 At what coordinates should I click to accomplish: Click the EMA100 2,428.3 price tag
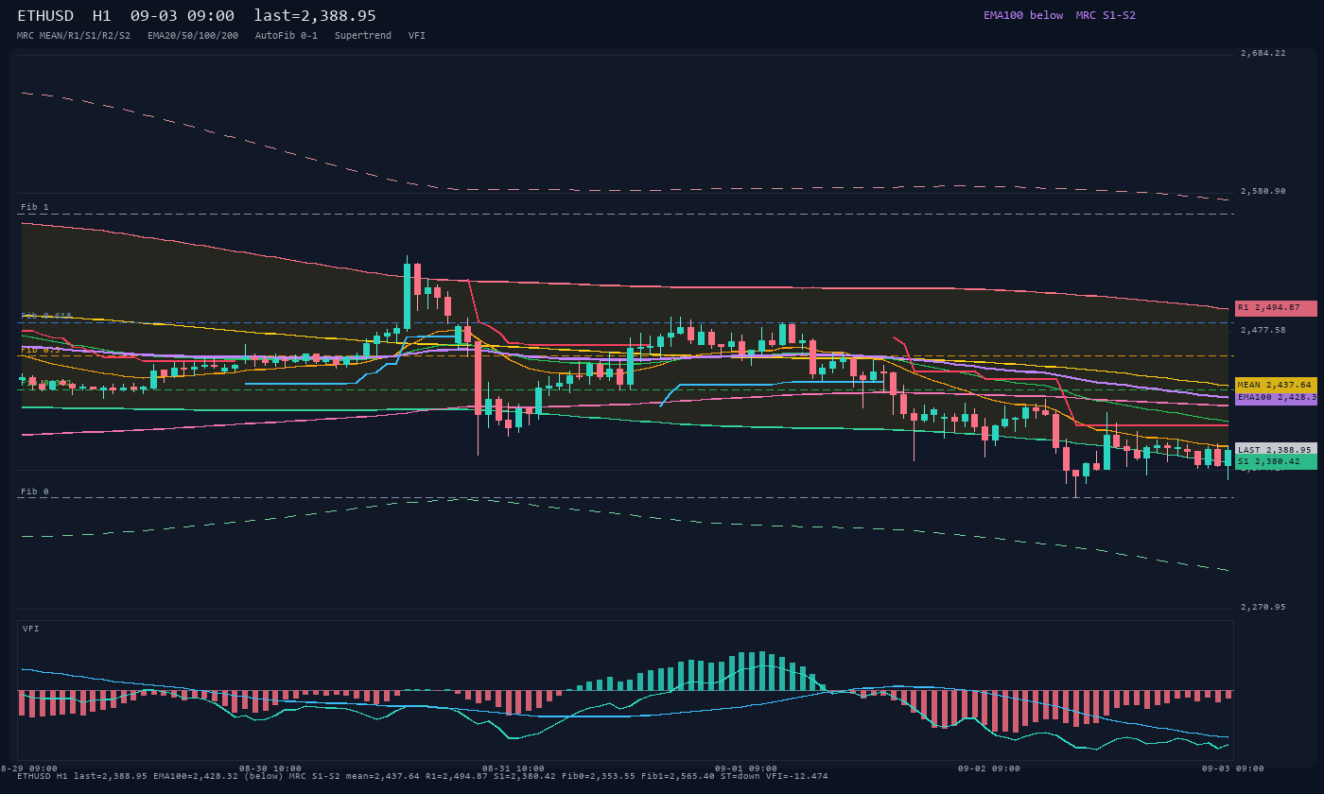click(1276, 398)
